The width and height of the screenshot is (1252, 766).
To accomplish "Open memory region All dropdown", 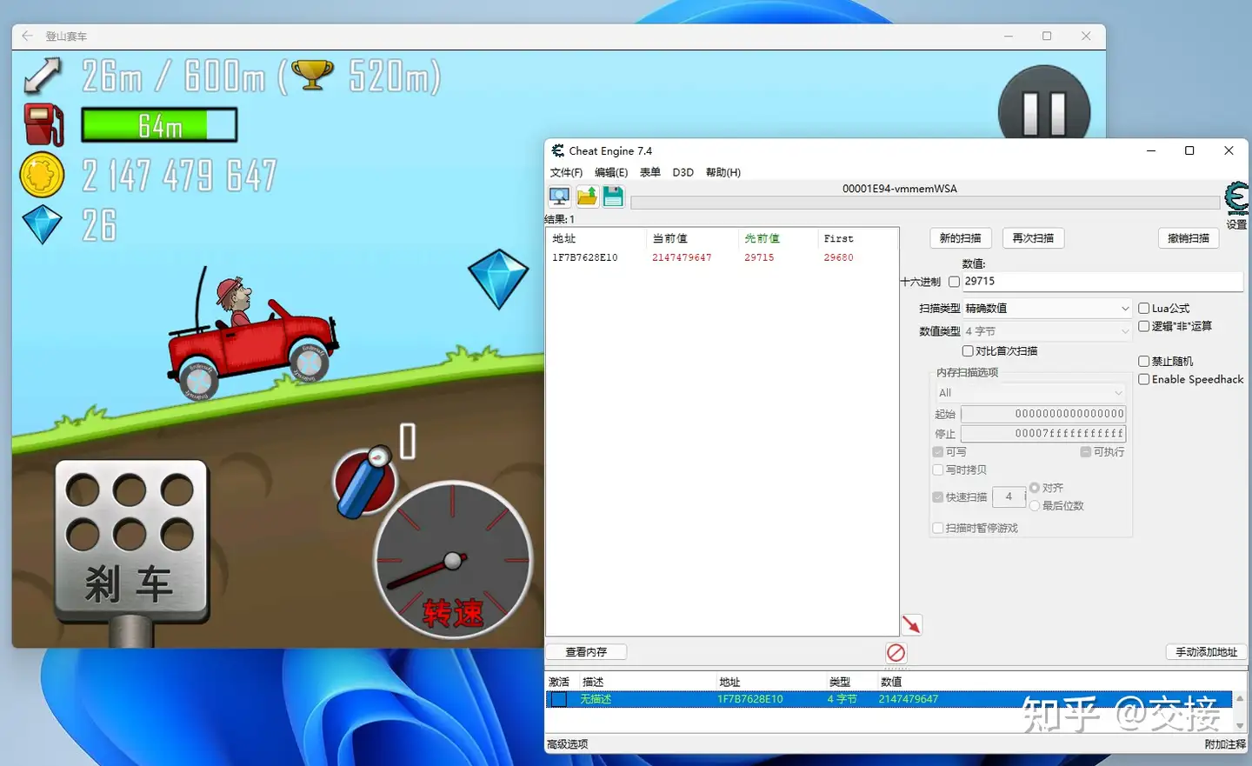I will coord(1030,393).
